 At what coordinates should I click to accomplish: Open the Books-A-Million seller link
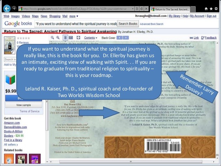click(x=13, y=131)
